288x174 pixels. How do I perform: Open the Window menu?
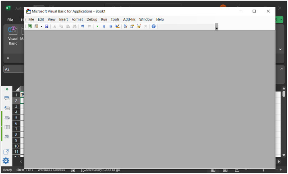coord(146,19)
